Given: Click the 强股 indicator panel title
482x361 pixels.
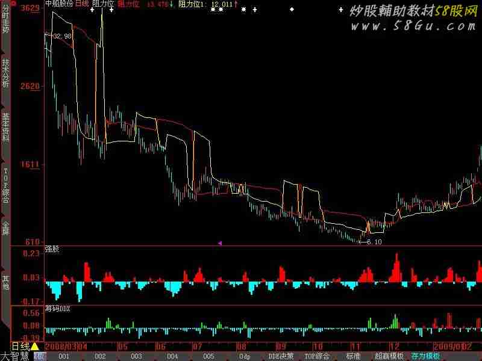Looking at the screenshot, I should coord(52,249).
